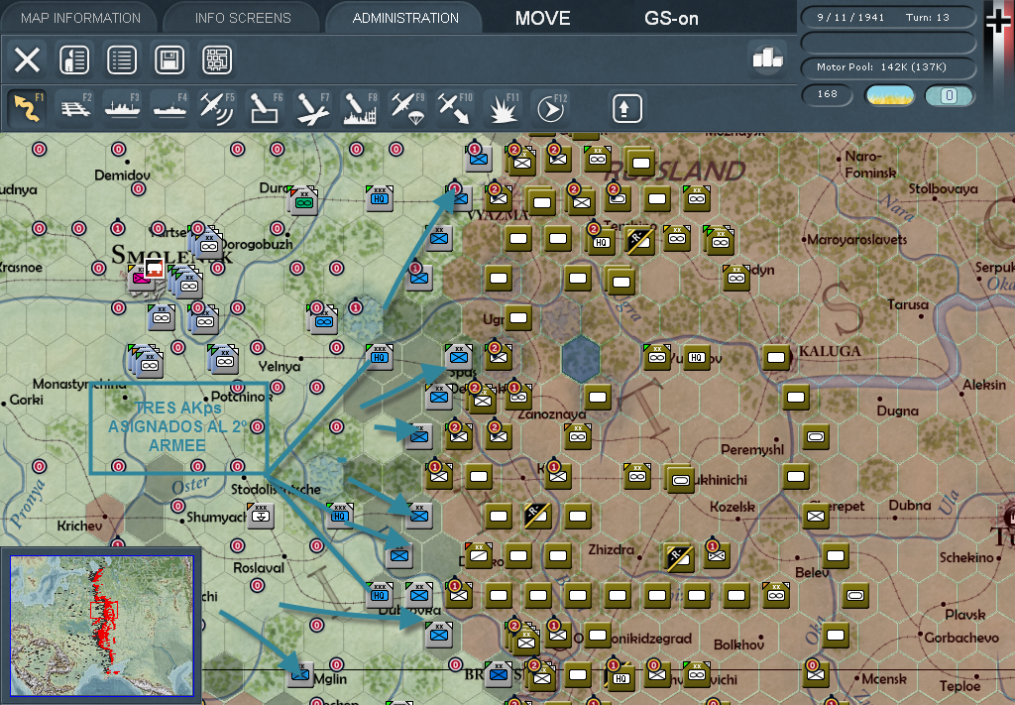Select the F10 air transfer mode

(454, 107)
